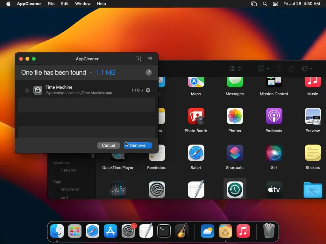Select the Siri app icon
This screenshot has height=244, width=326.
(274, 153)
